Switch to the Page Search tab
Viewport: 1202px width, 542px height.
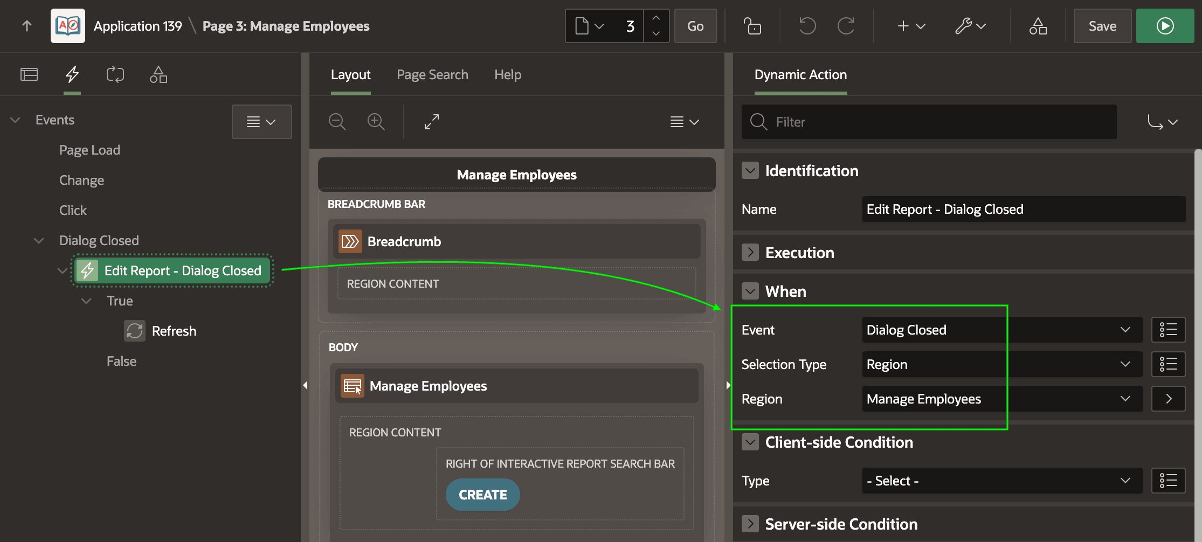[432, 74]
